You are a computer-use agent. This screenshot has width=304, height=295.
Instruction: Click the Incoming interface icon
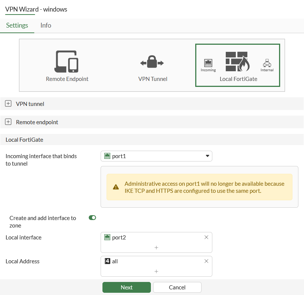point(208,63)
